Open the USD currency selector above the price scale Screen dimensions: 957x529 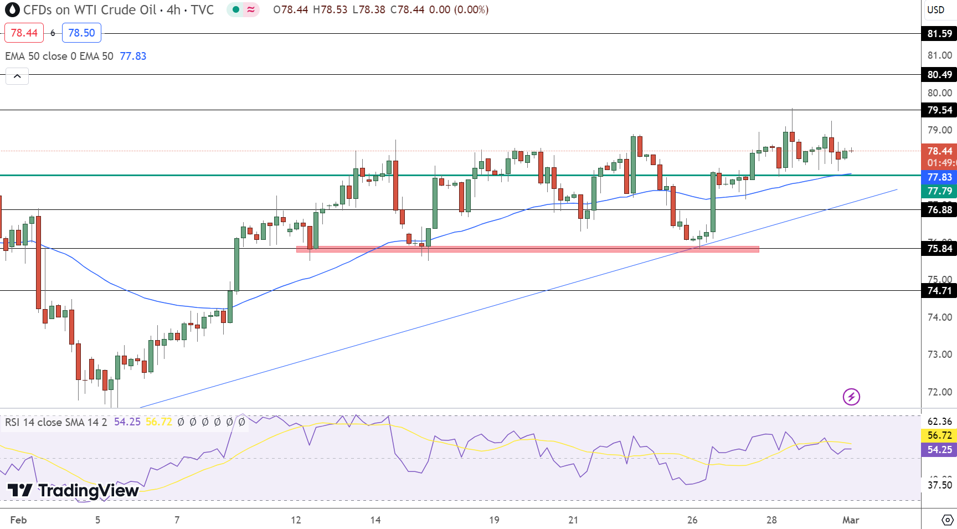click(x=938, y=9)
